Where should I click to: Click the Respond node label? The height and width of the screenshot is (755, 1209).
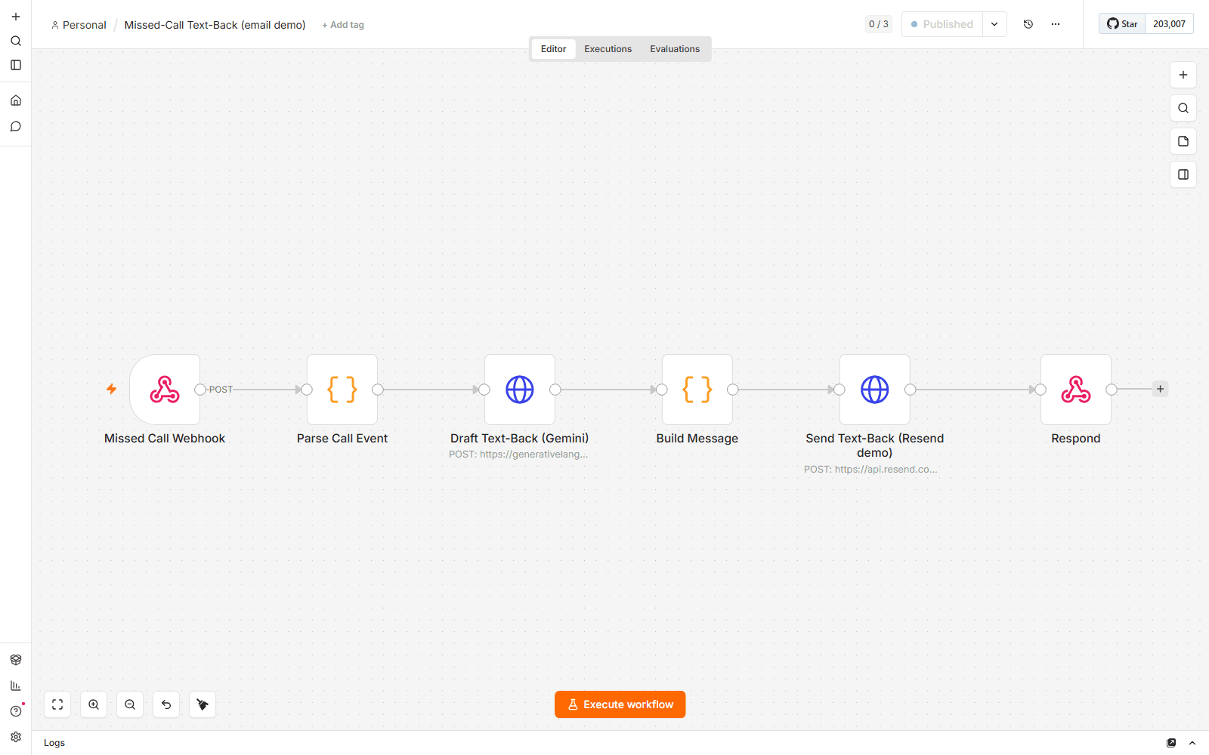click(1076, 439)
